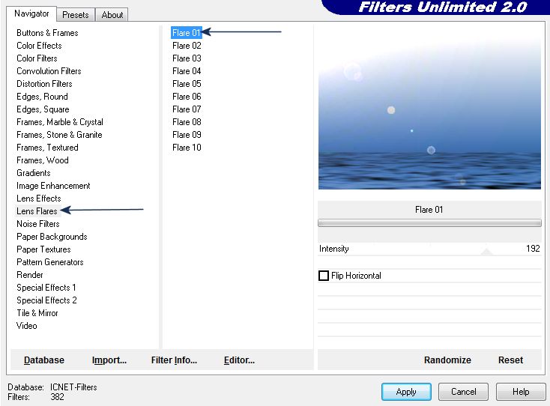The image size is (550, 406).
Task: Click the Apply button
Action: pyautogui.click(x=406, y=392)
